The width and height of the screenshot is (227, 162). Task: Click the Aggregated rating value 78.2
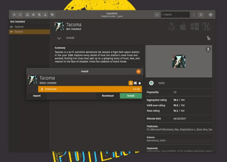[176, 100]
